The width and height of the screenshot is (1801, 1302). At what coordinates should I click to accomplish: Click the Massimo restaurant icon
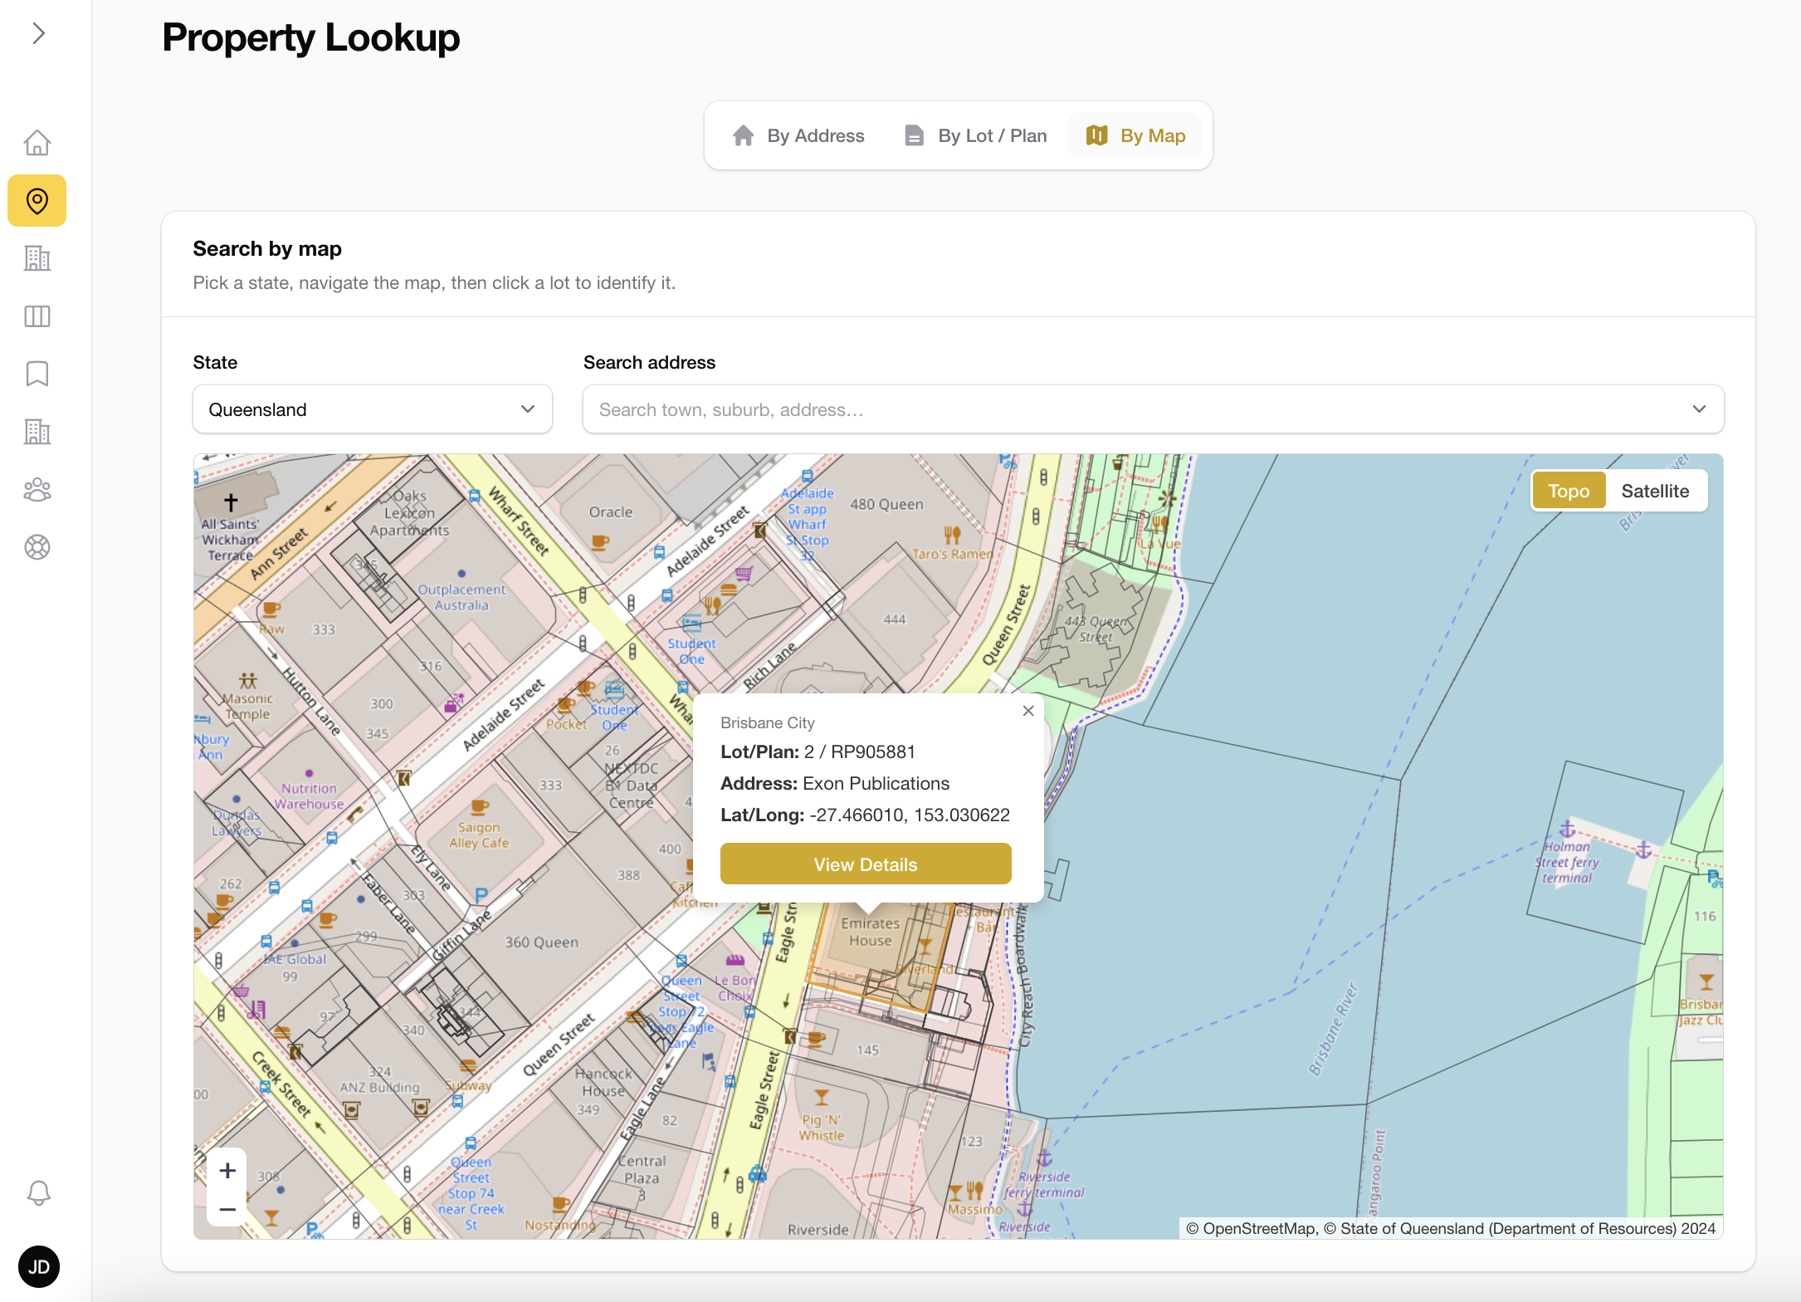(x=965, y=1192)
